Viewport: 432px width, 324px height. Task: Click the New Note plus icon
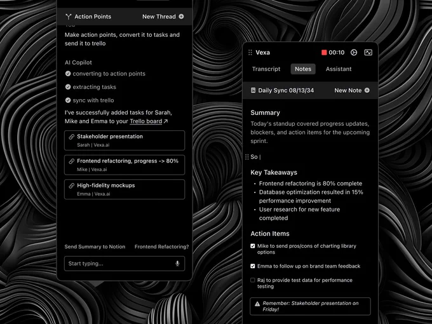[367, 90]
